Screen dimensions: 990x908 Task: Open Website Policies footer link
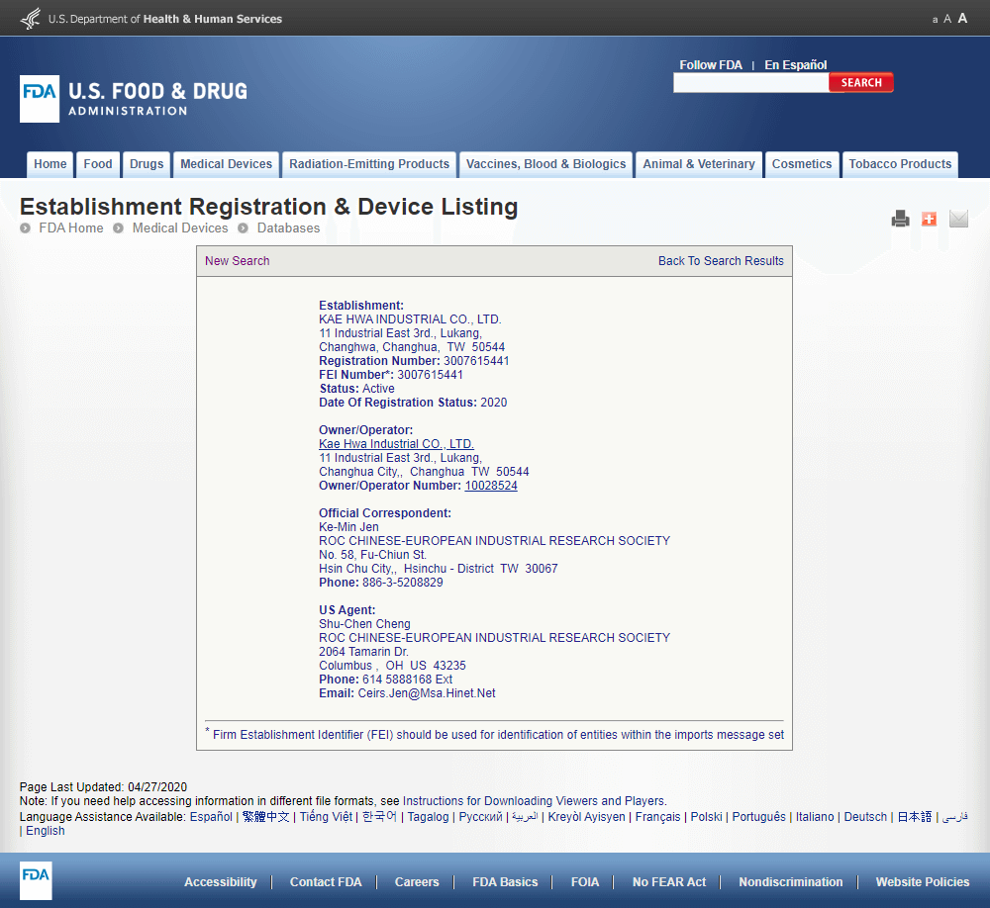point(923,882)
